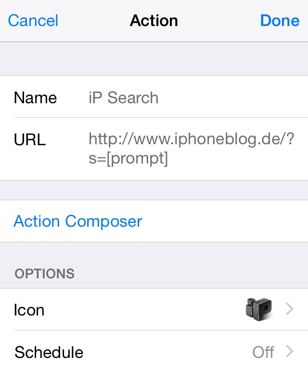Viewport: 308px width, 370px height.
Task: Expand Schedule settings with its chevron
Action: click(x=289, y=352)
